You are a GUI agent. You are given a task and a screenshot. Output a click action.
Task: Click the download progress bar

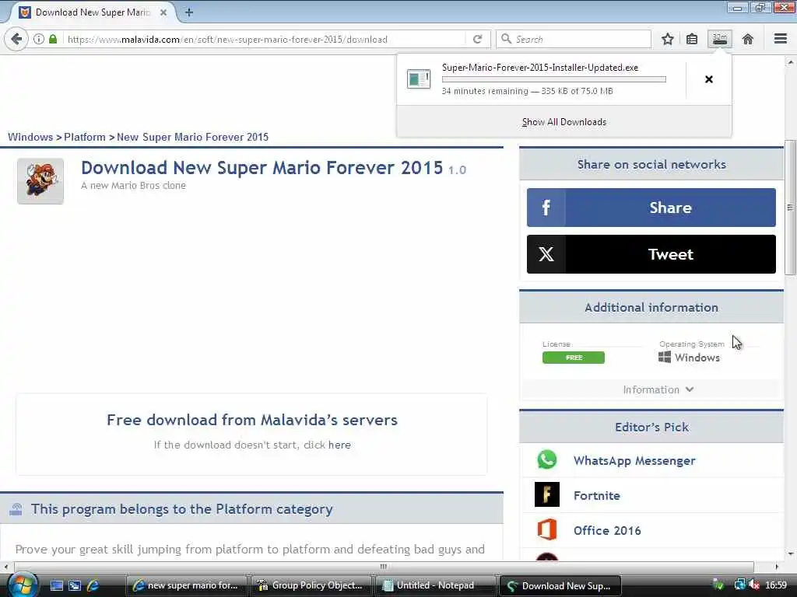[x=553, y=79]
